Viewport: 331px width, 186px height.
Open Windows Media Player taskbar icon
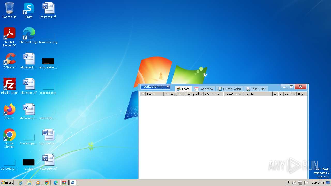coord(38,183)
